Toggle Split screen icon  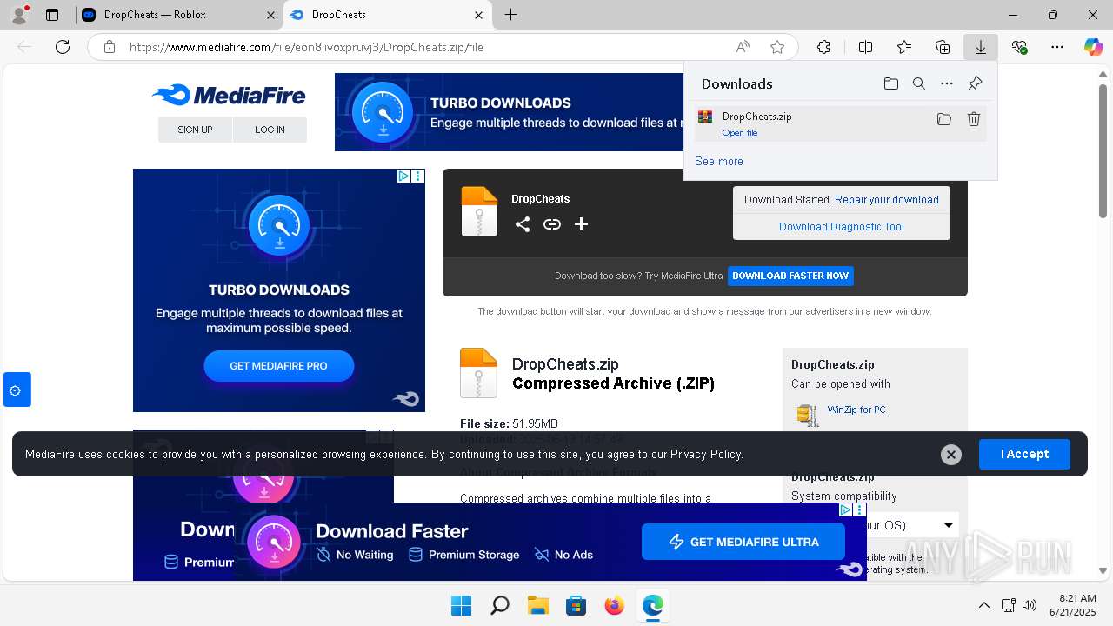(865, 47)
